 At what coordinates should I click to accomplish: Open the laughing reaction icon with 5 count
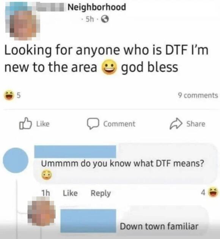pyautogui.click(x=9, y=95)
